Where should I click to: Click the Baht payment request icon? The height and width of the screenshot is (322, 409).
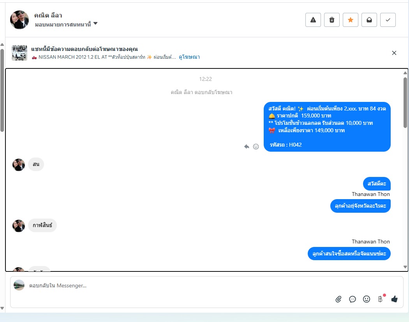point(380,299)
